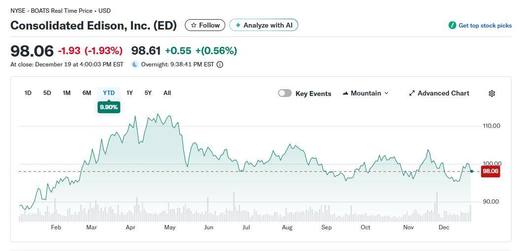Show the 5Y chart range
Image resolution: width=519 pixels, height=251 pixels.
[x=148, y=93]
